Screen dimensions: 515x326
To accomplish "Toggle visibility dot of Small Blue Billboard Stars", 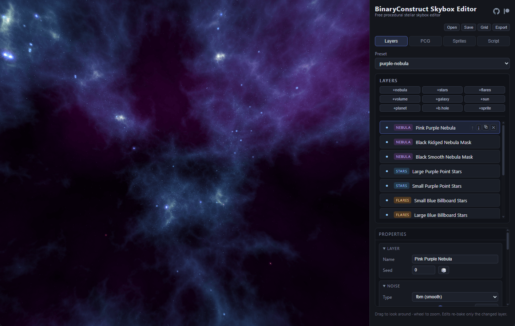I will pyautogui.click(x=387, y=200).
